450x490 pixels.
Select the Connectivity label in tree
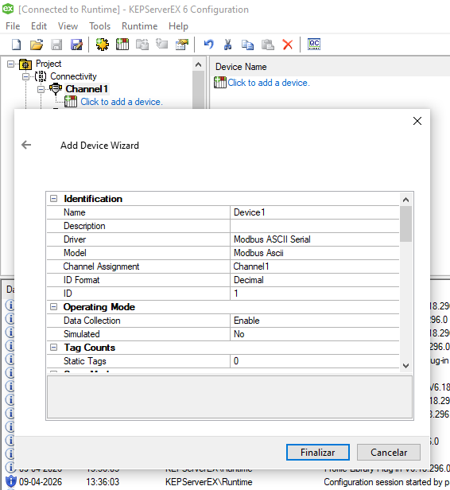[73, 76]
